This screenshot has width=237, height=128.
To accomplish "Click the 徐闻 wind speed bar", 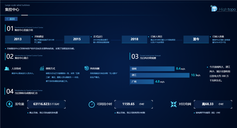I will tap(152, 69).
